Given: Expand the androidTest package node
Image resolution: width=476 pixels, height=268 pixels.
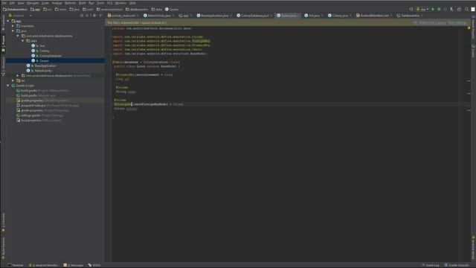Looking at the screenshot, I should [18, 76].
